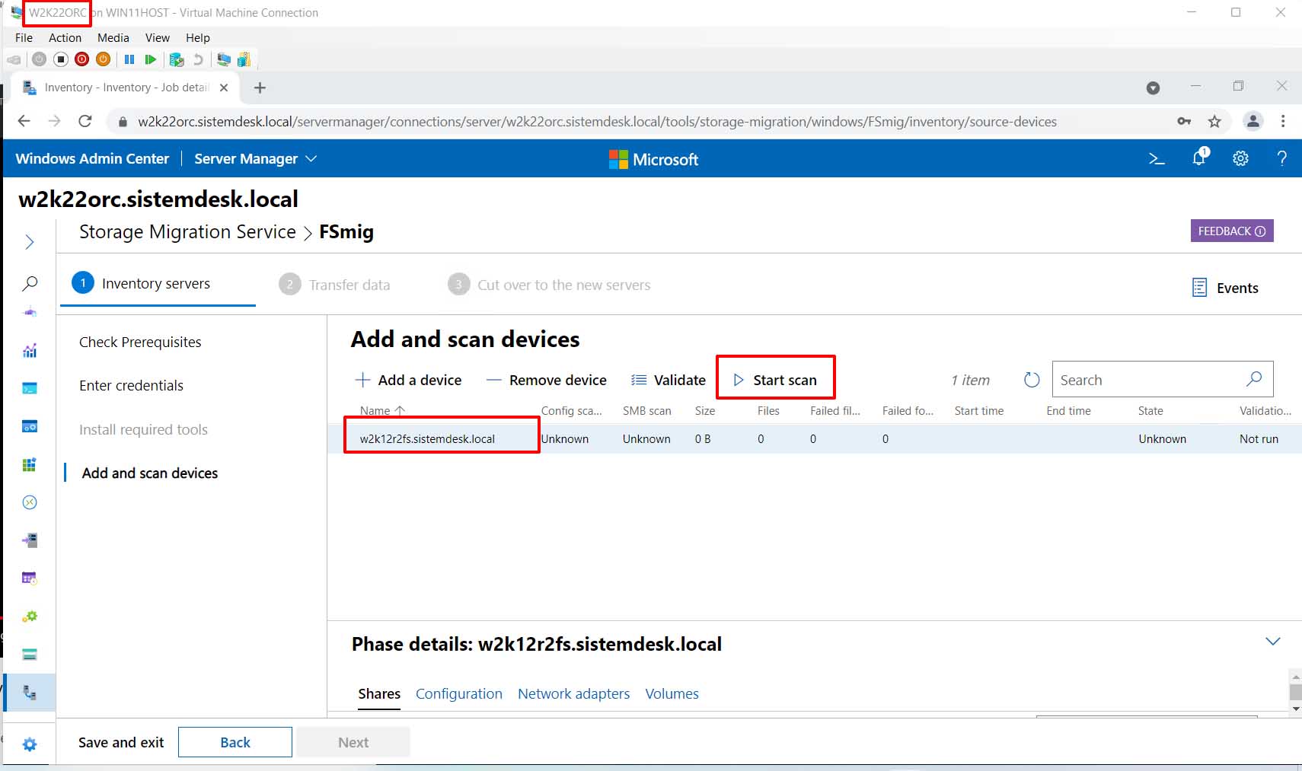Click the red Shut Down icon
Screen dimensions: 1302x771
(82, 59)
